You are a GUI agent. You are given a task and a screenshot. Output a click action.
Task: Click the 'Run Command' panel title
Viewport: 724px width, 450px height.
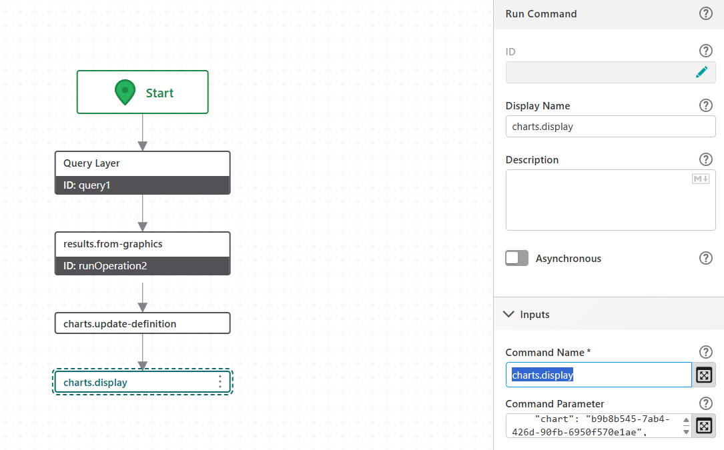click(540, 14)
